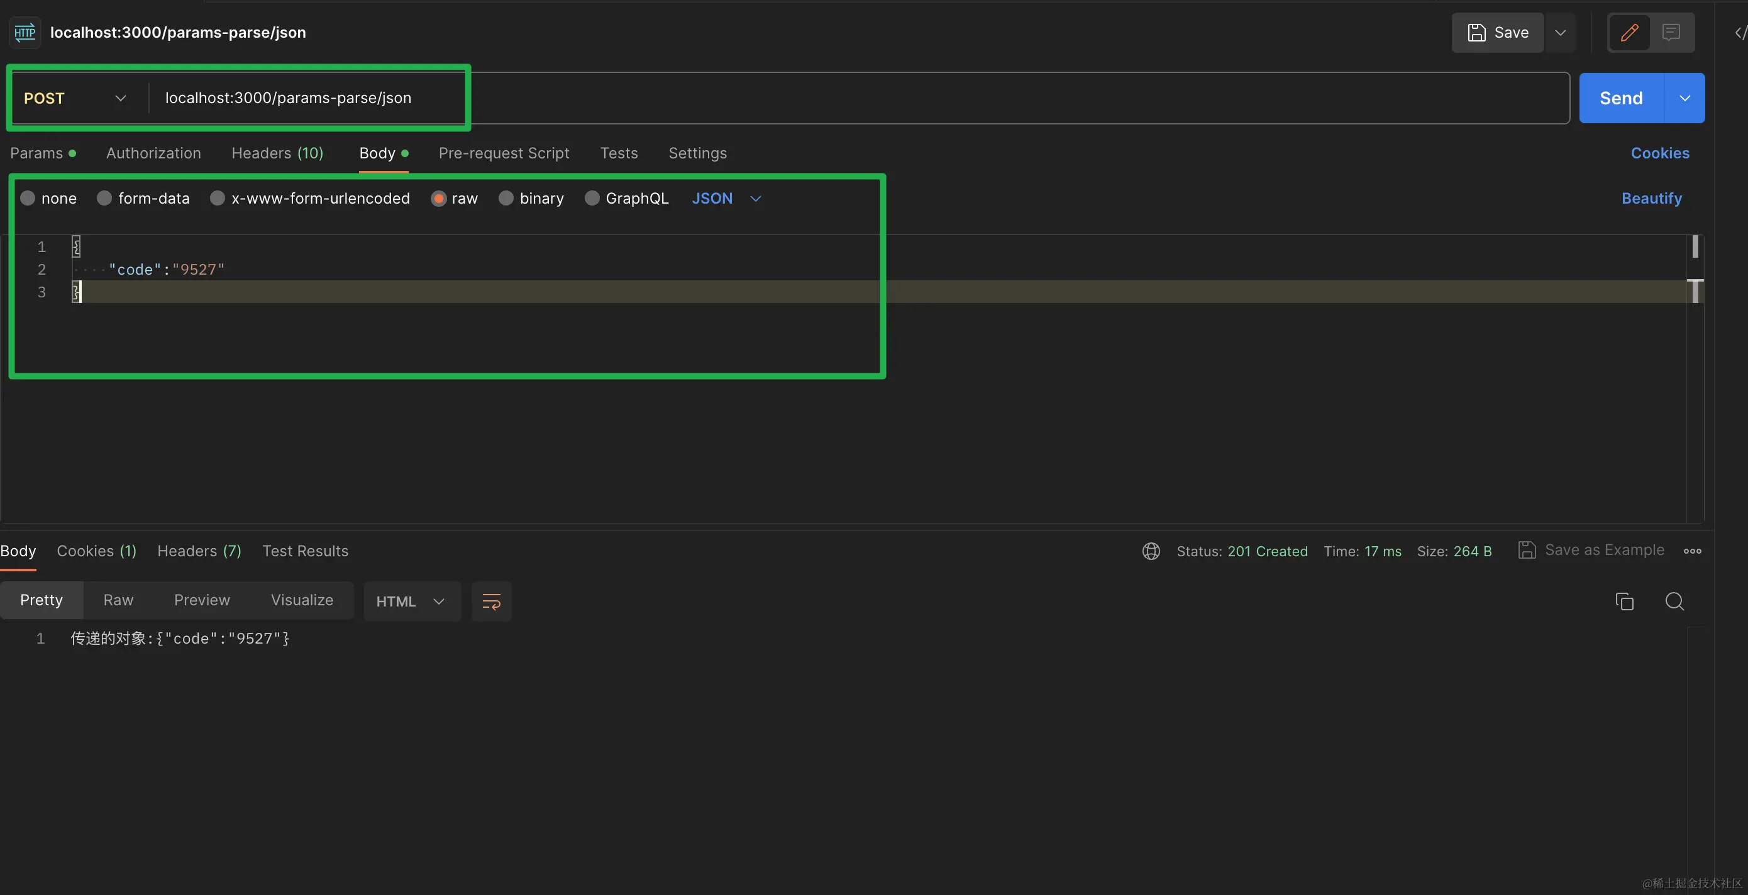Open response more options (three dots)

(x=1693, y=551)
